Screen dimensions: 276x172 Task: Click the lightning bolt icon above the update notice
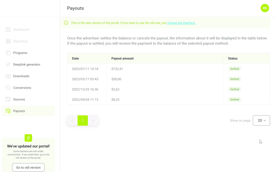(28, 138)
